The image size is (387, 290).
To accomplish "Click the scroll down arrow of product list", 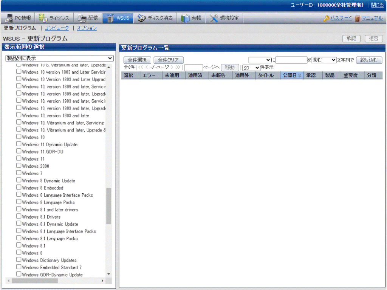I will click(108, 274).
